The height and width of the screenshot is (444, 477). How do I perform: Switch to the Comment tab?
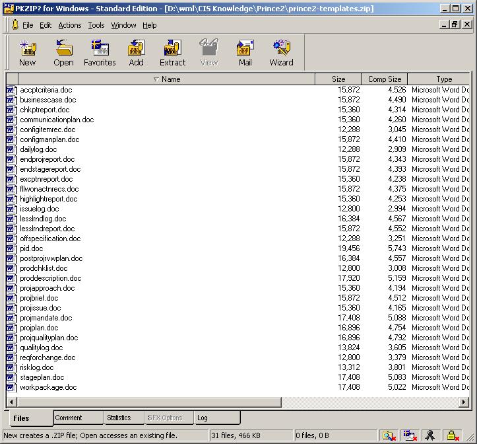coord(79,418)
